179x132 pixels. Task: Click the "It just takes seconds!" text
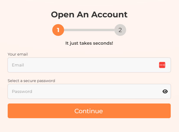point(89,43)
